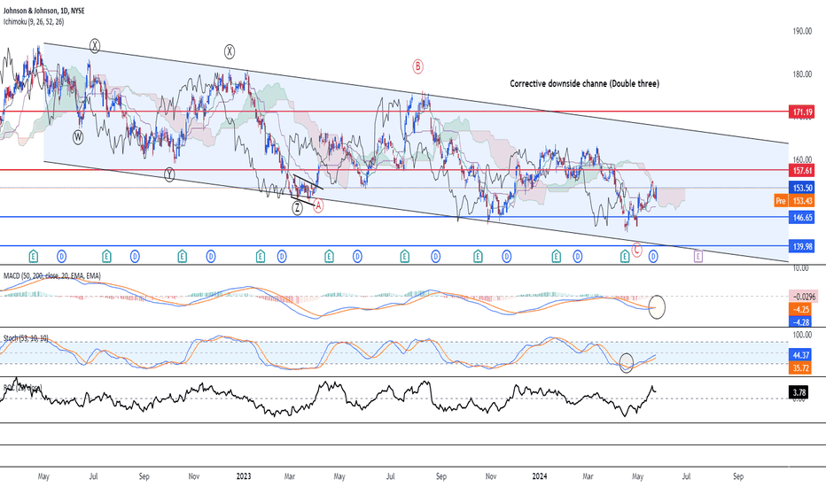Click the 2023 label on time axis
Image resolution: width=826 pixels, height=487 pixels.
244,476
